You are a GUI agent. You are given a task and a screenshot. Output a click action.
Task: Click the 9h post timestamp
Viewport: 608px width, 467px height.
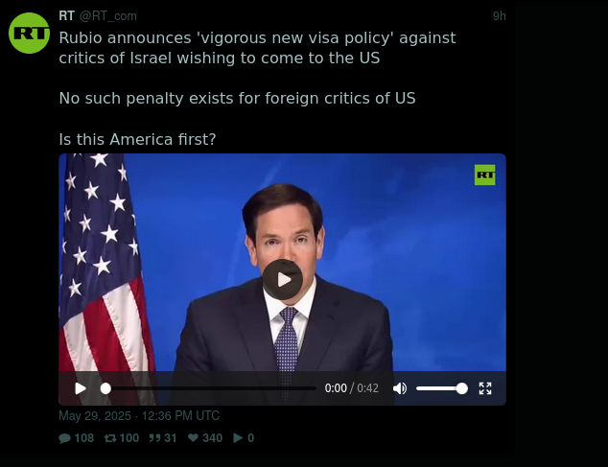(499, 16)
